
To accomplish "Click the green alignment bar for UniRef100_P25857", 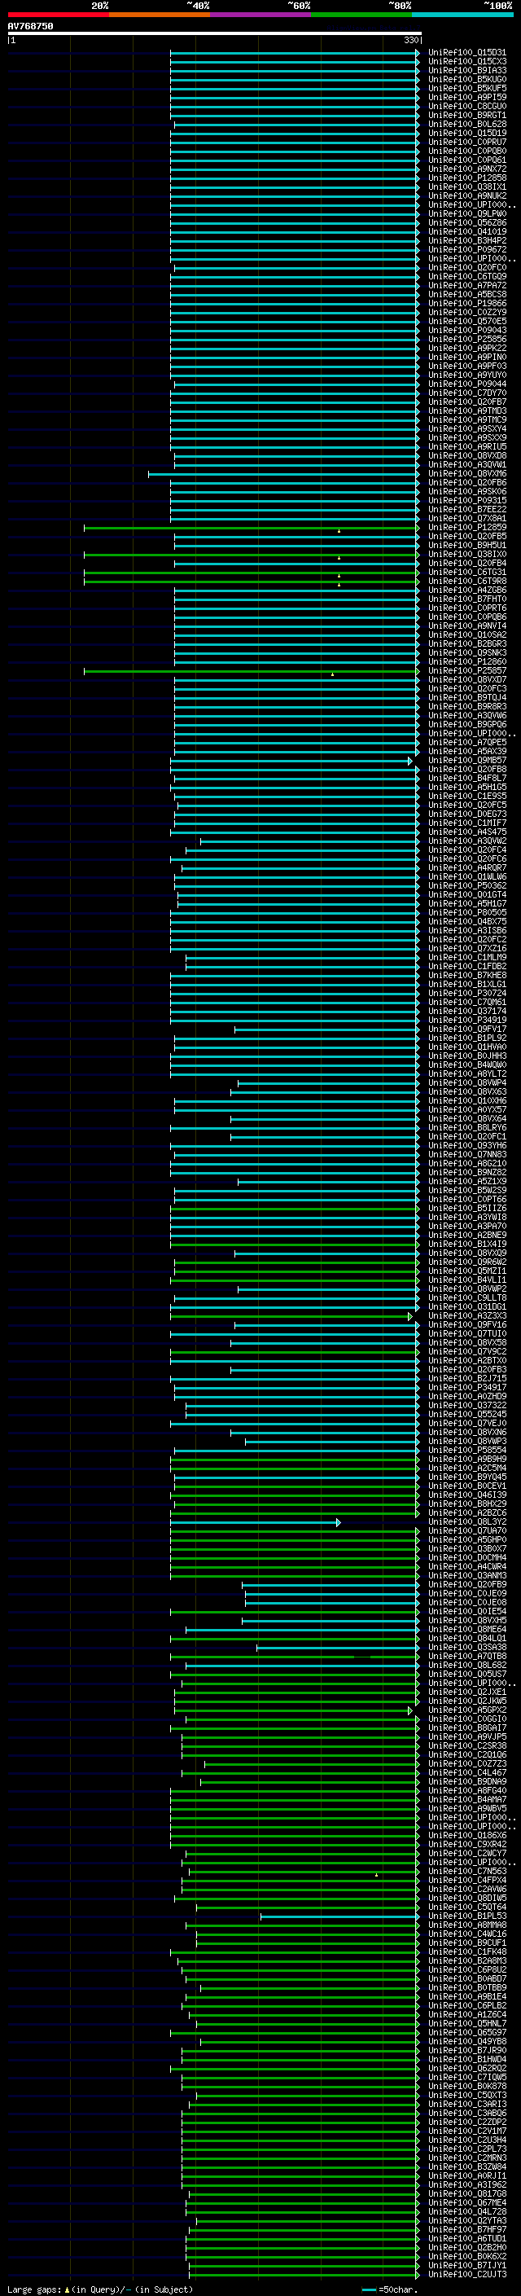I will (252, 671).
